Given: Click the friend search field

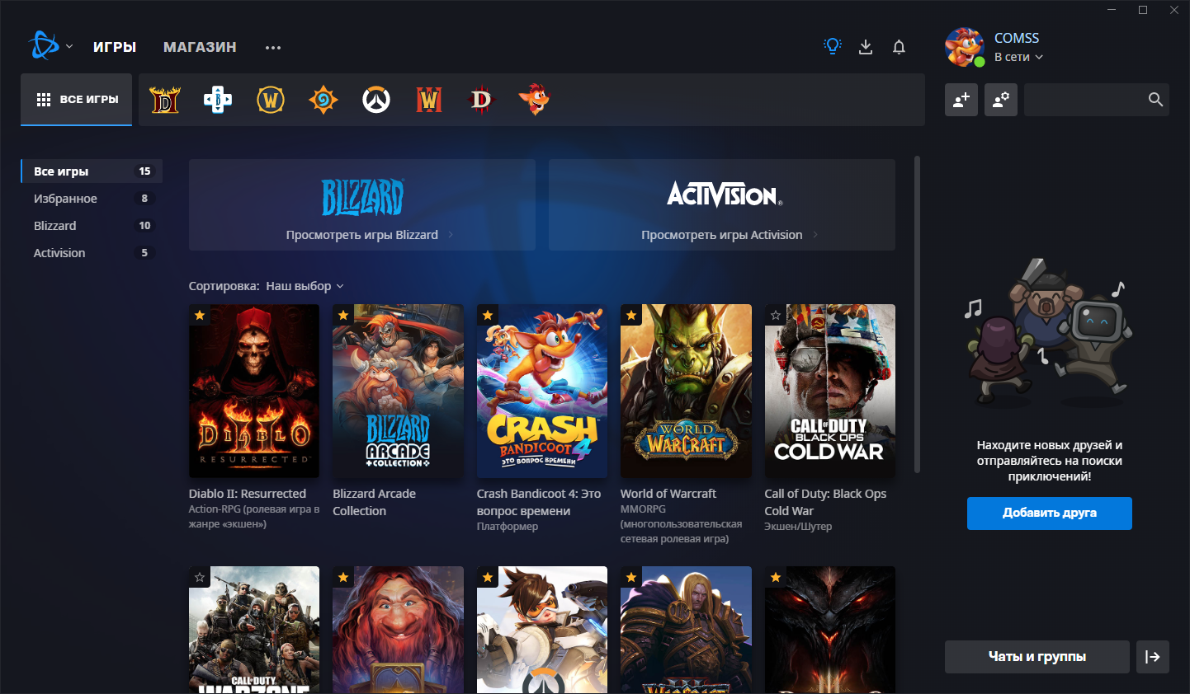Looking at the screenshot, I should (x=1097, y=100).
